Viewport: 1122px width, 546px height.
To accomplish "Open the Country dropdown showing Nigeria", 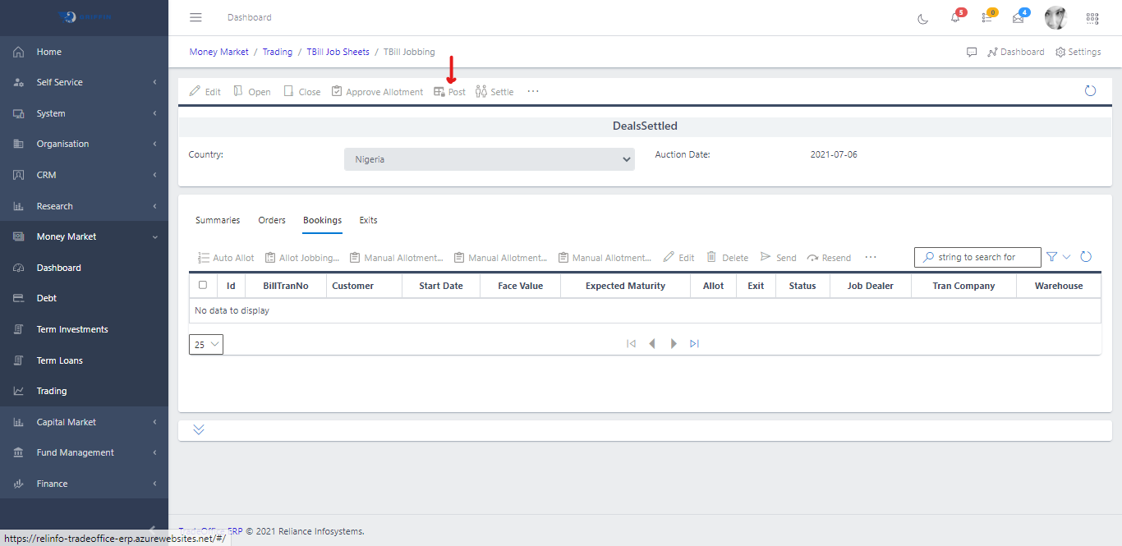I will tap(489, 159).
